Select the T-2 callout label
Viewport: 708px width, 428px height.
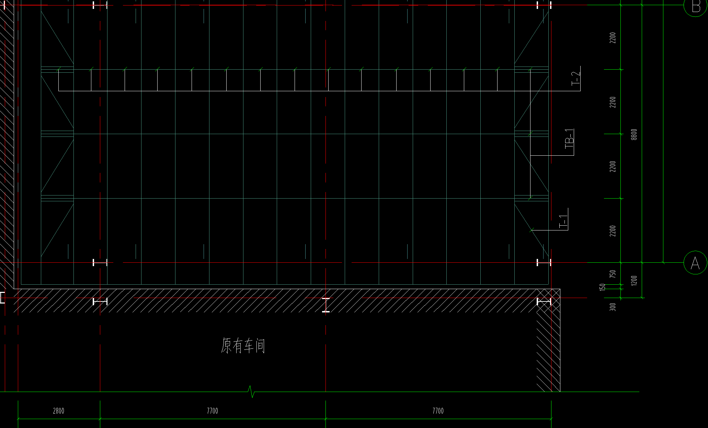(576, 78)
